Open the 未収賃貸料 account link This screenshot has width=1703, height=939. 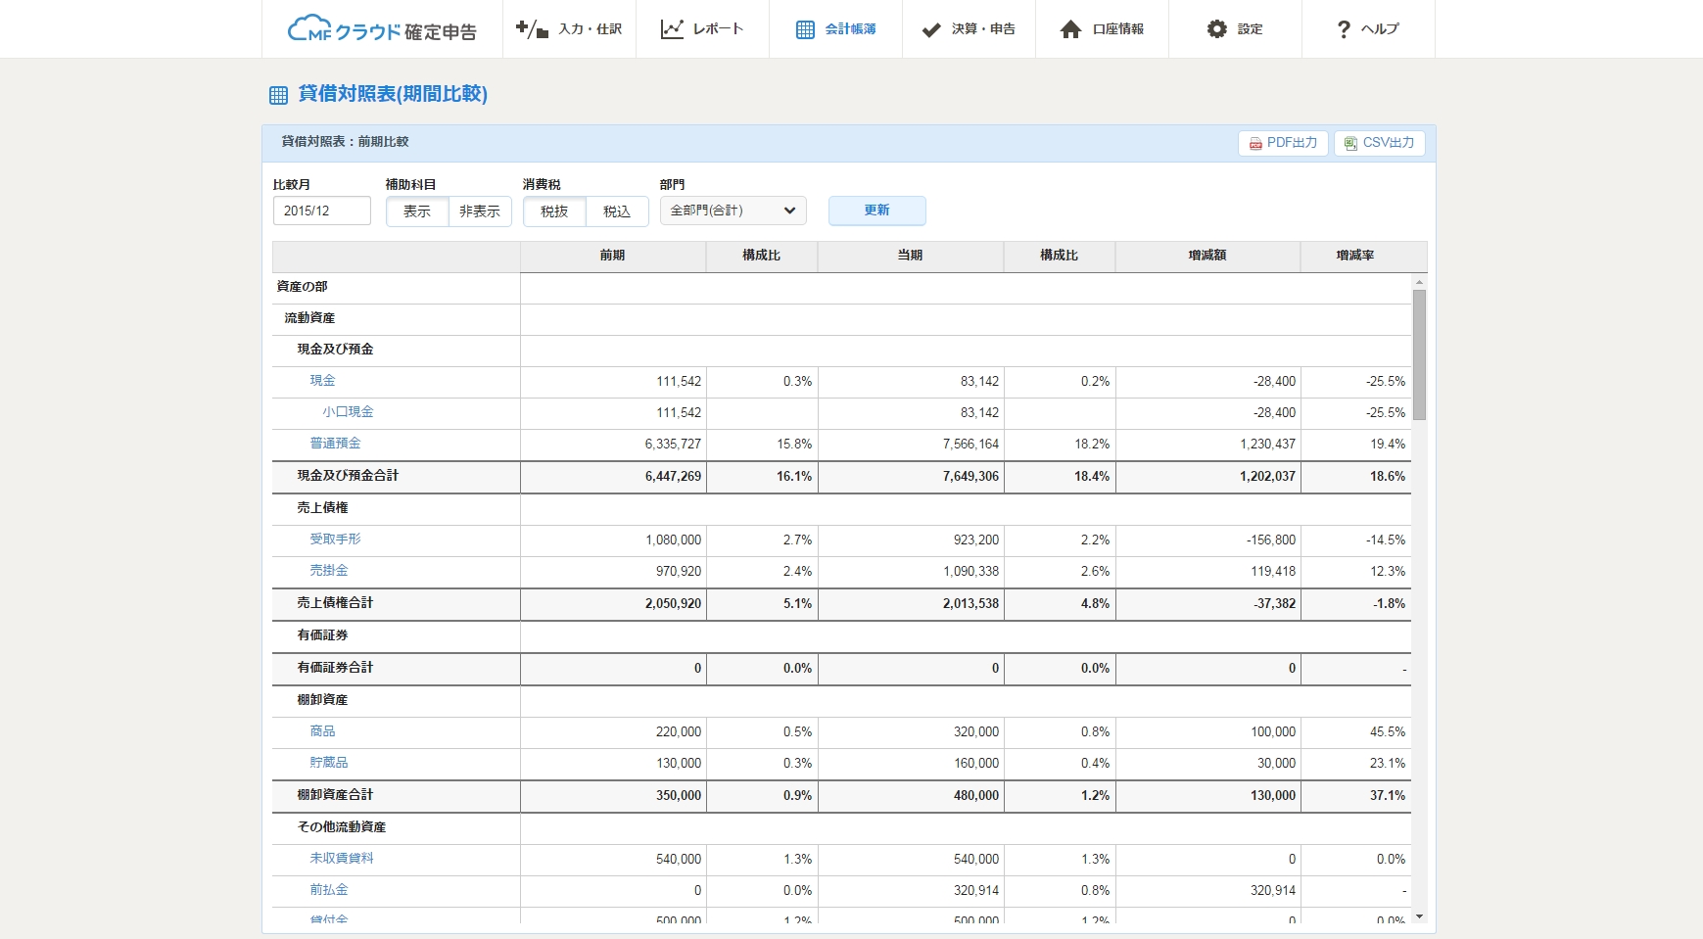[x=342, y=859]
